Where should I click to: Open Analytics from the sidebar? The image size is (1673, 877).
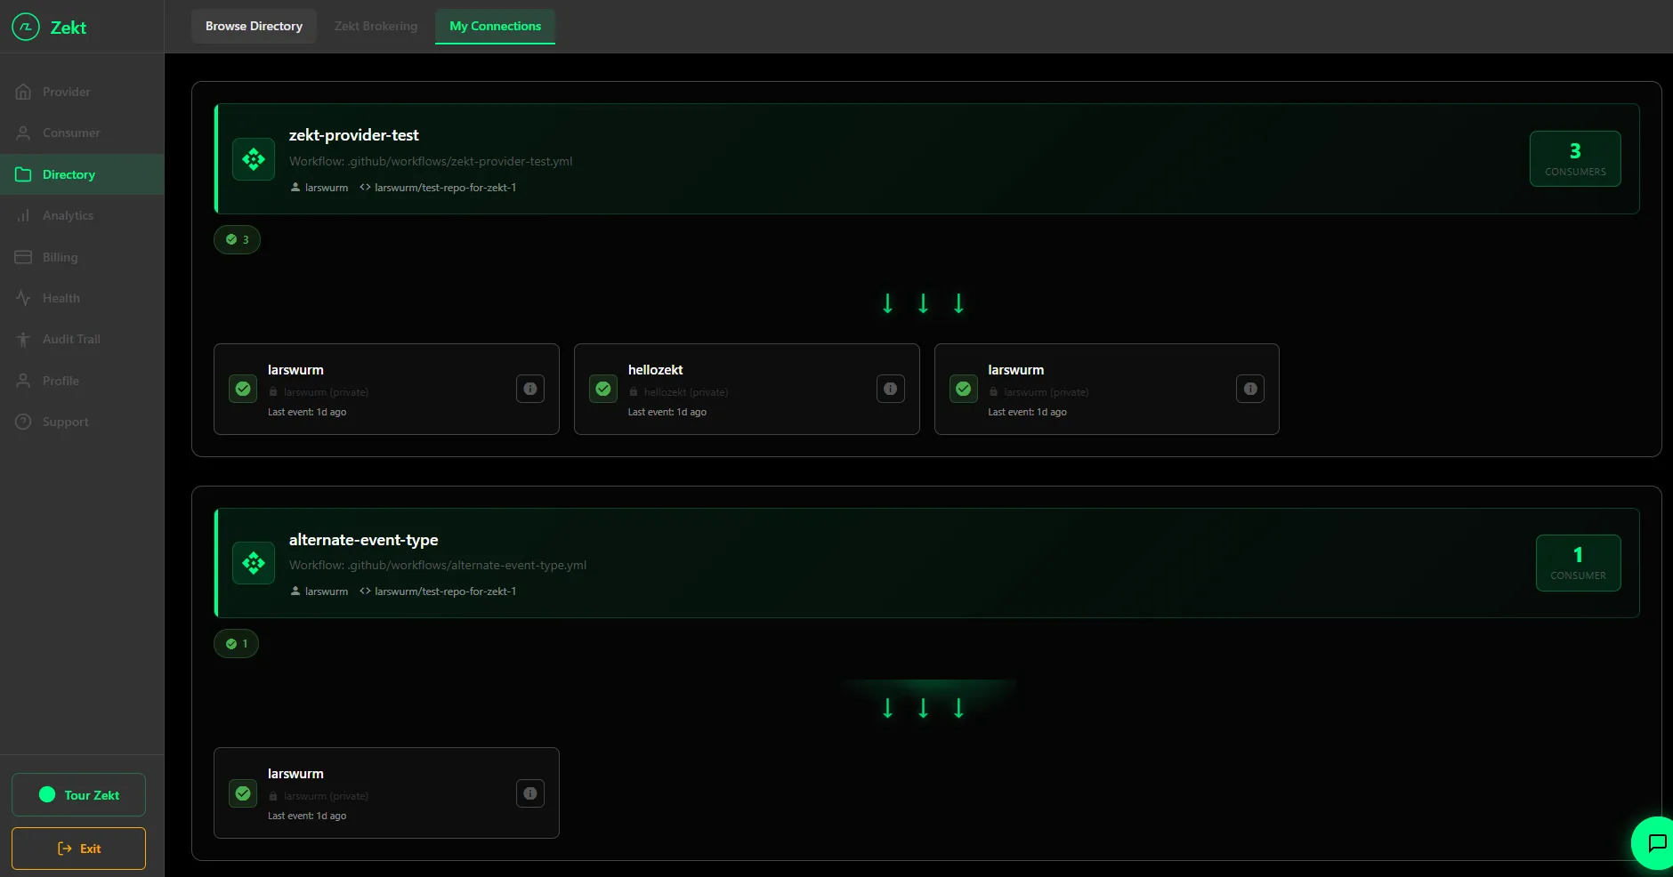click(x=68, y=215)
